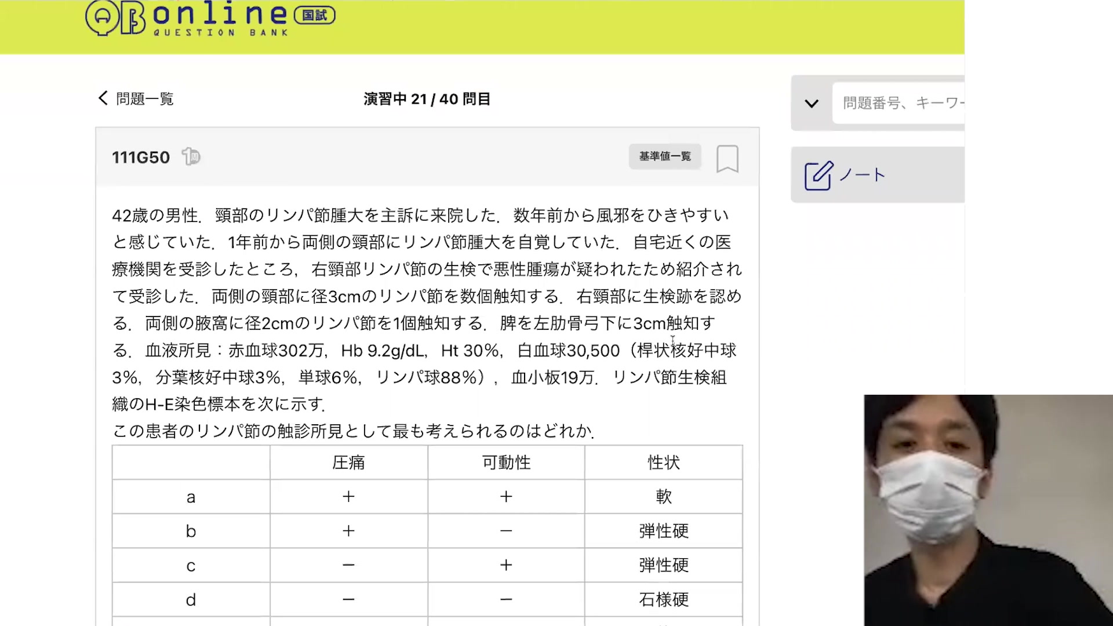Click the back chevron before 問題一覧
1113x626 pixels.
[x=103, y=98]
